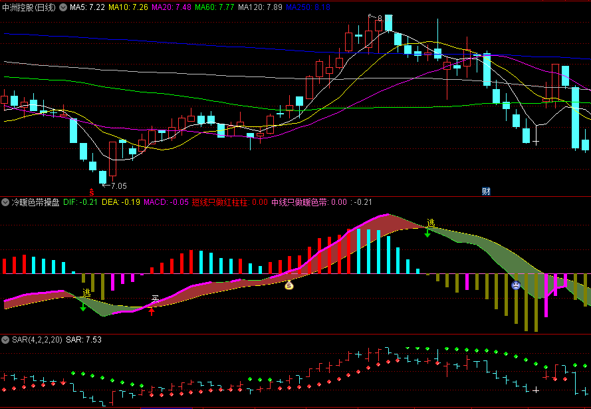Select the MA120: 7.89 label
The image size is (591, 409).
pos(260,7)
